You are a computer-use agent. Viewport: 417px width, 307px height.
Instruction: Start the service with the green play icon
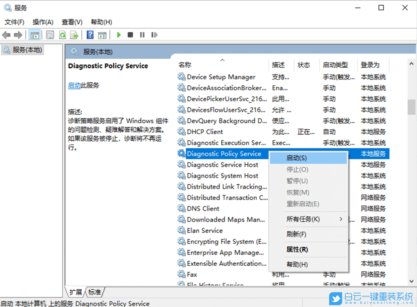click(119, 35)
